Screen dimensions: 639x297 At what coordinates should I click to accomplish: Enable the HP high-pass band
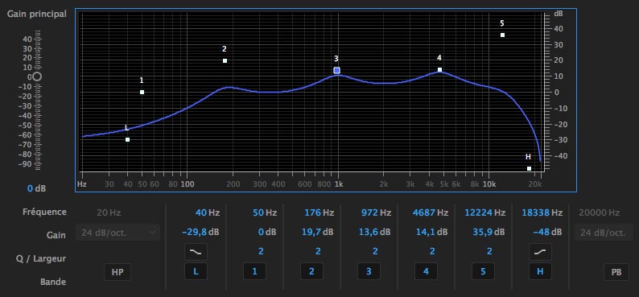pos(117,272)
